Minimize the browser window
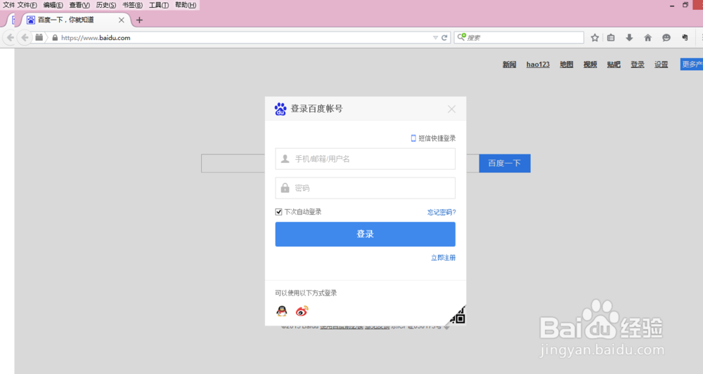Image resolution: width=703 pixels, height=374 pixels. pos(672,6)
